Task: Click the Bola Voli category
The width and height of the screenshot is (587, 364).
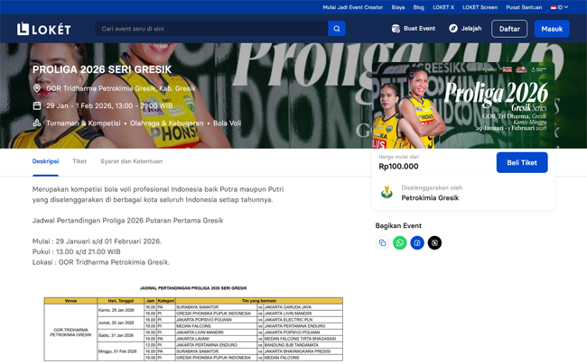Action: pos(227,123)
